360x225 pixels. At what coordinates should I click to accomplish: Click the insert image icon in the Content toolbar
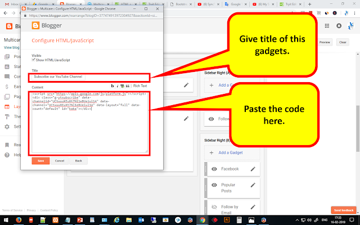123,86
